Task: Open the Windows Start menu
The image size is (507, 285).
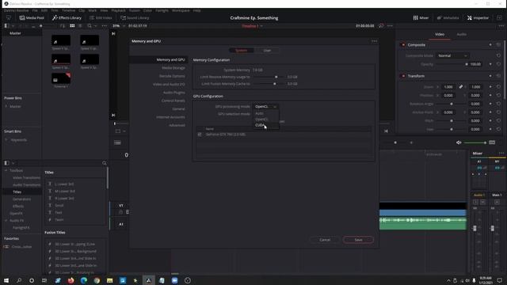Action: pyautogui.click(x=6, y=280)
